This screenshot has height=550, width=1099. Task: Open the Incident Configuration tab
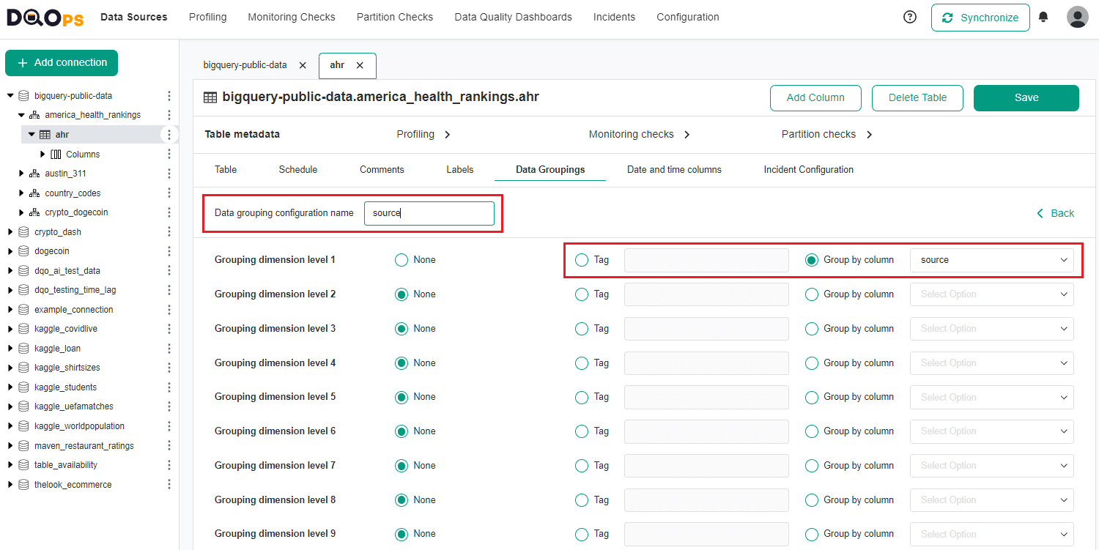tap(809, 170)
